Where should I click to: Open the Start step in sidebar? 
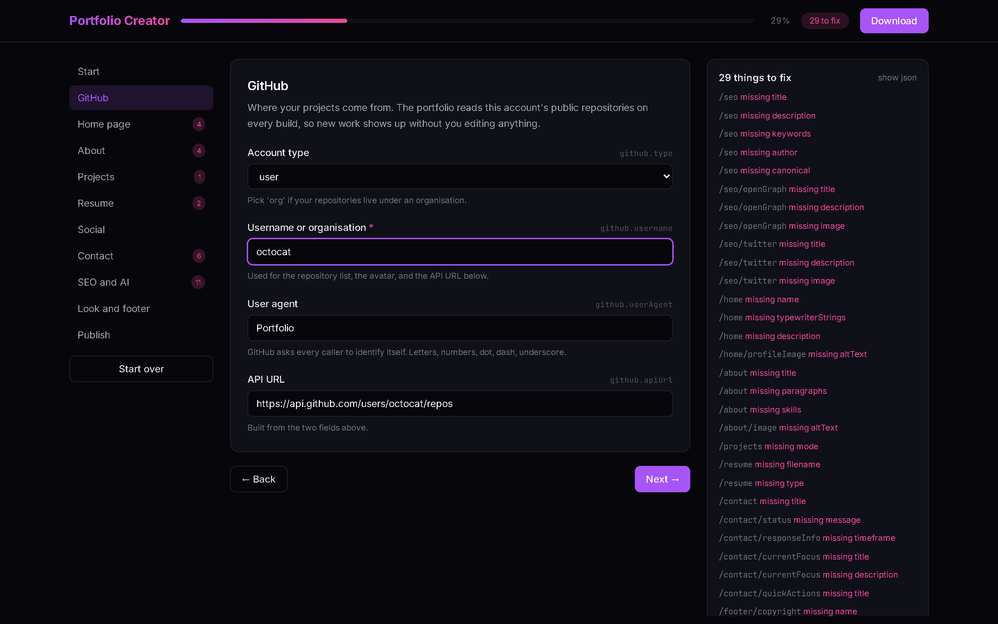tap(141, 71)
